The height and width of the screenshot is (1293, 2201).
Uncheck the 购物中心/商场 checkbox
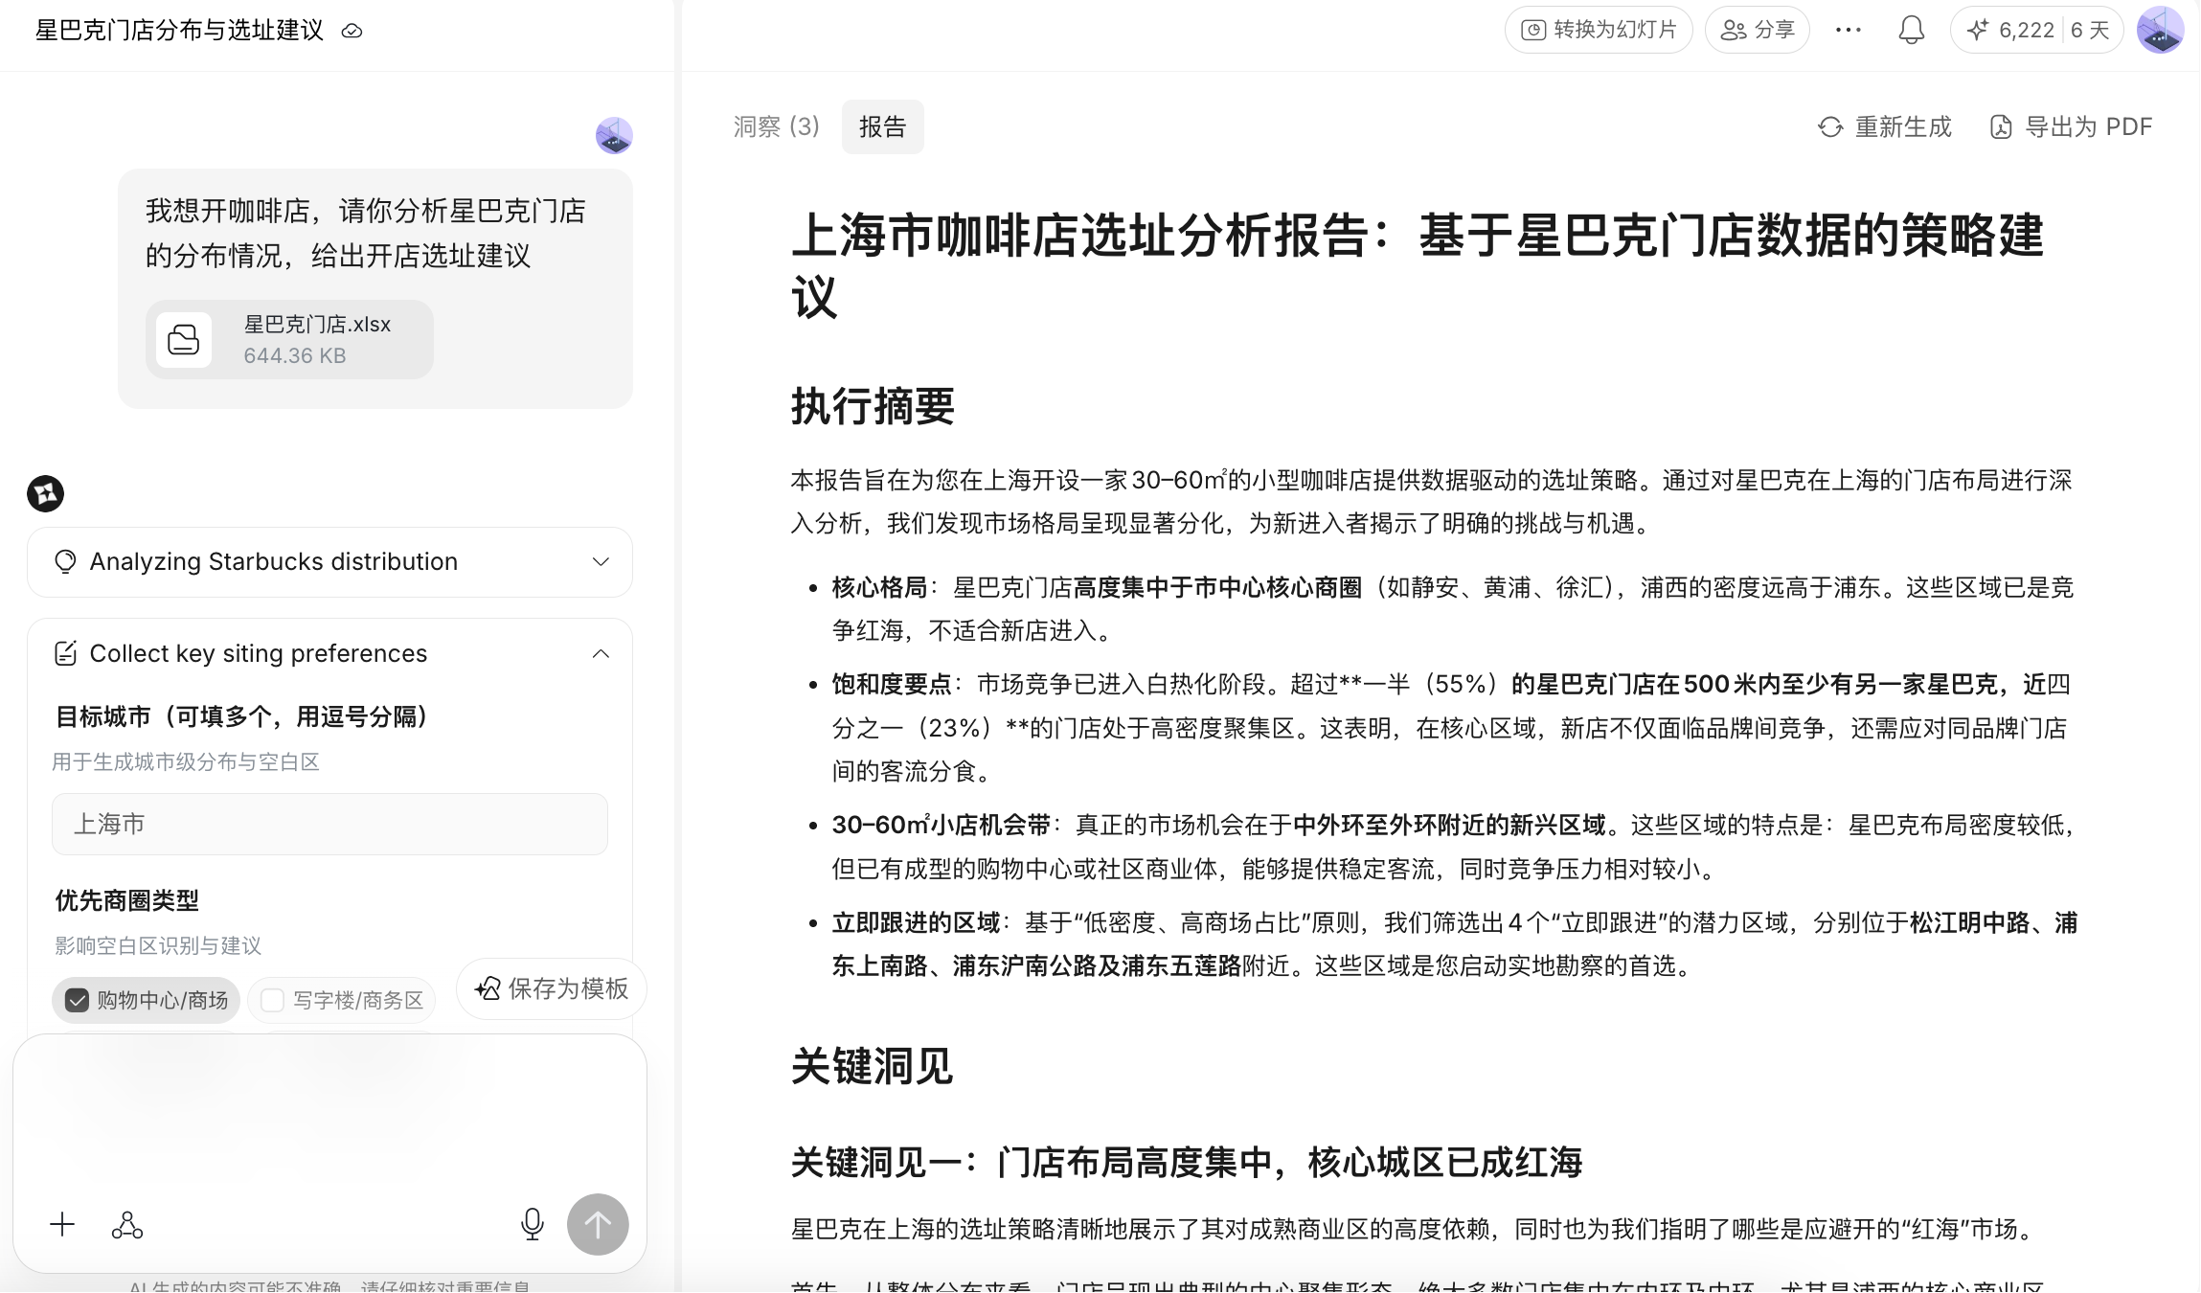click(78, 1000)
